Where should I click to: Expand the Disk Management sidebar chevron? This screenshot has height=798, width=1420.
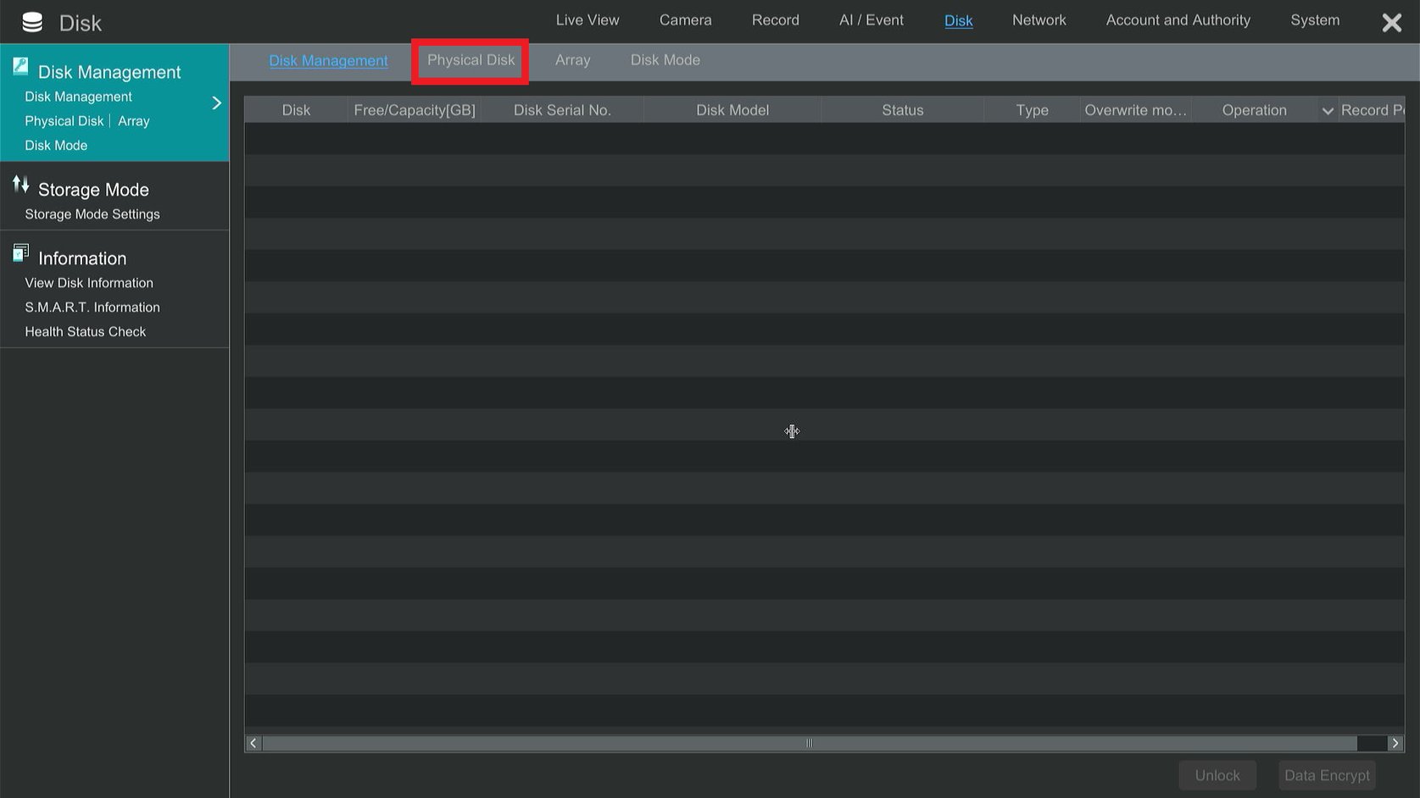point(217,102)
